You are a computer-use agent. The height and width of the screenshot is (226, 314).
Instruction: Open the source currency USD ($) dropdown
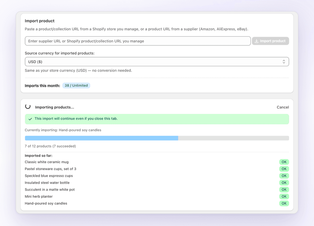(157, 62)
